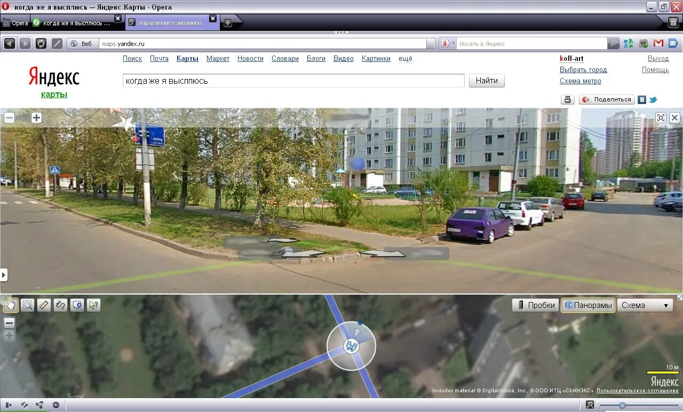Image resolution: width=683 pixels, height=412 pixels.
Task: Click the Выбрать город link
Action: [x=583, y=70]
